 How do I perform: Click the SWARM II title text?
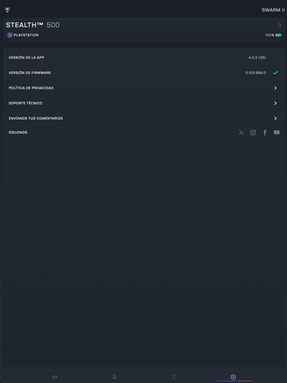(273, 10)
